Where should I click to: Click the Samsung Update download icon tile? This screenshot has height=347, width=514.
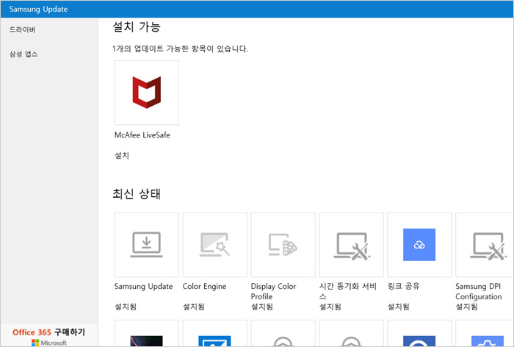[147, 245]
